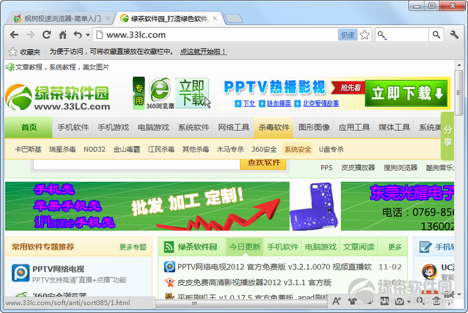Click the undo closed tab arrow icon
Image resolution: width=468 pixels, height=313 pixels.
pos(77,35)
